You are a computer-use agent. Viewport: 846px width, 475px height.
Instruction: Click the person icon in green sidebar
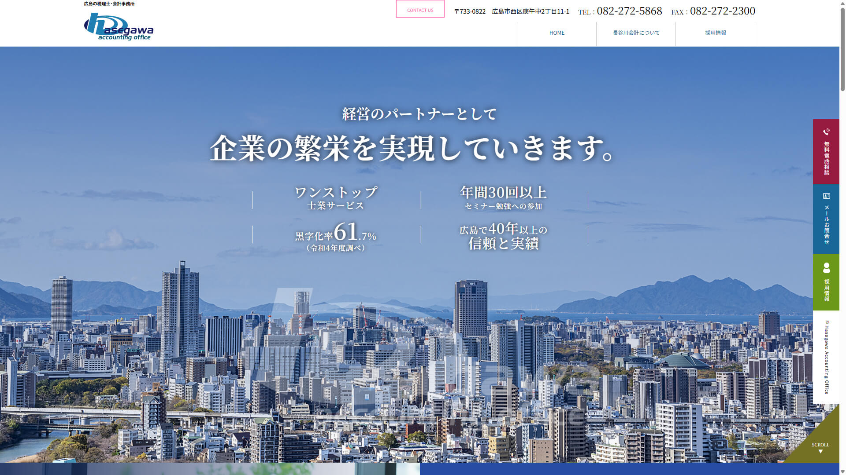(x=826, y=268)
